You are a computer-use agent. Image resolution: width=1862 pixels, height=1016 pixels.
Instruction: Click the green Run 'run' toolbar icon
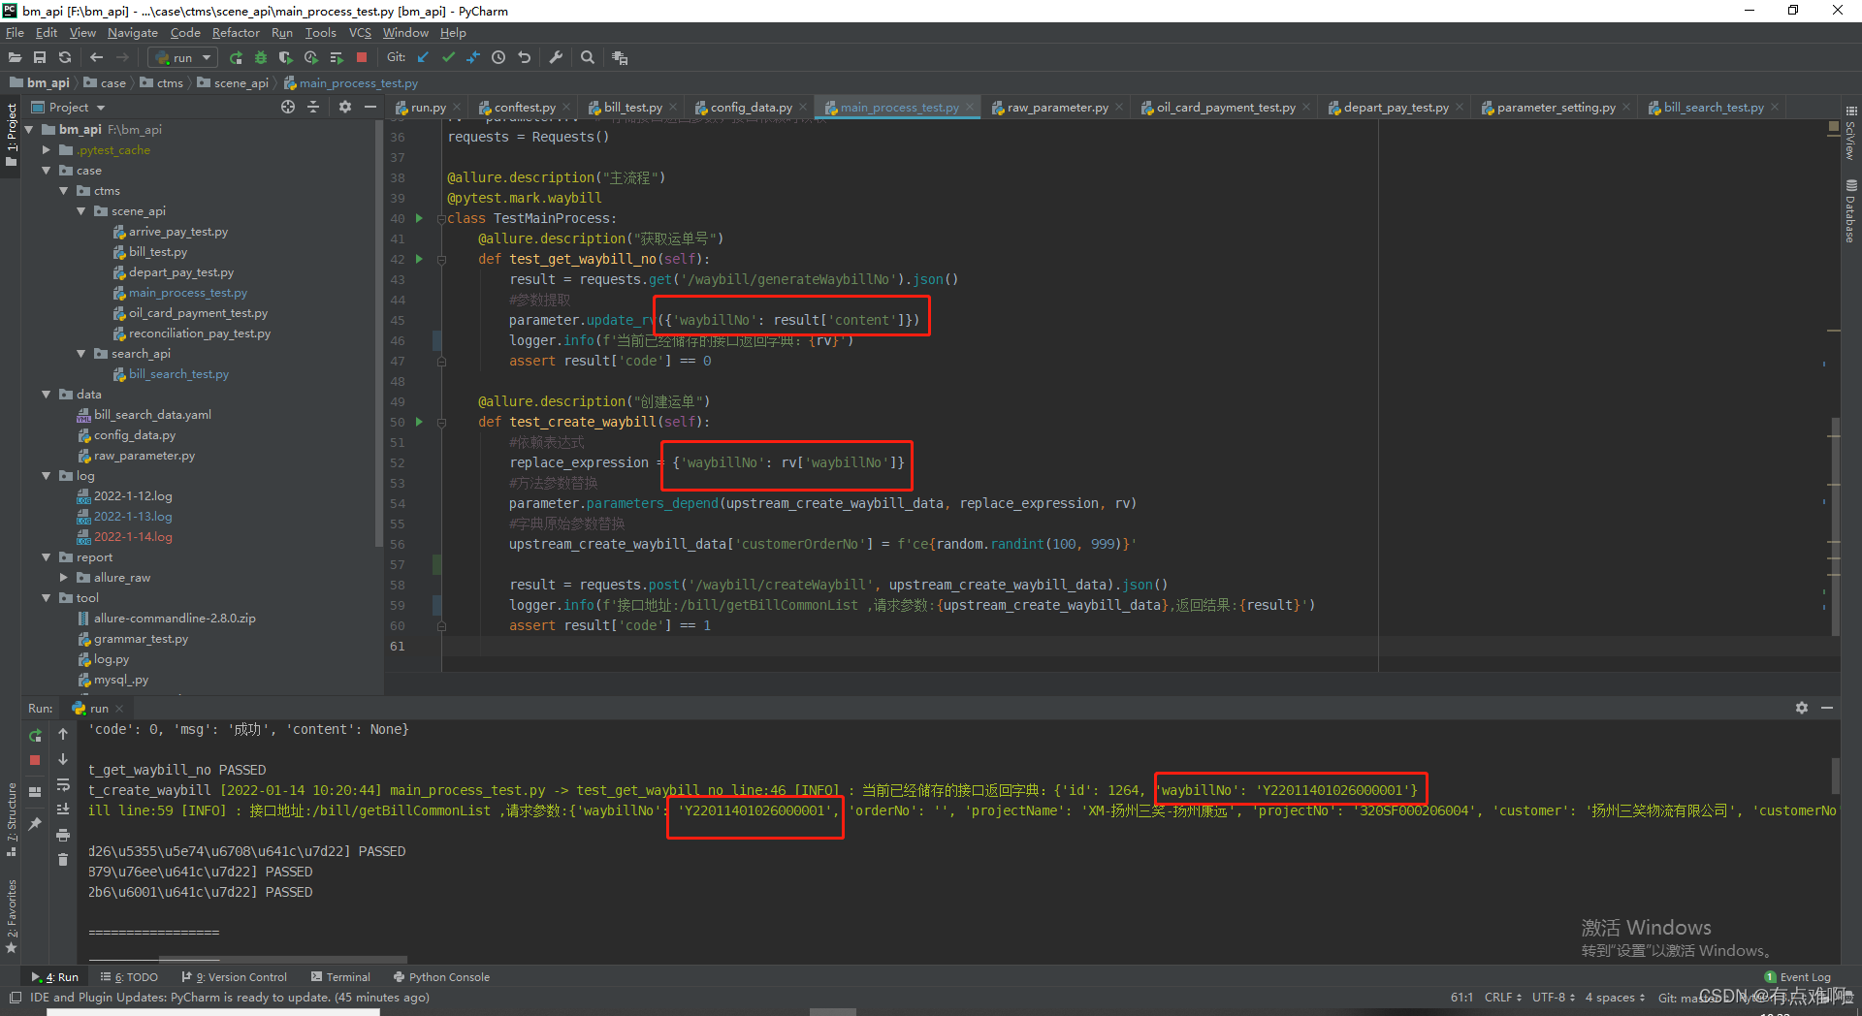tap(236, 58)
